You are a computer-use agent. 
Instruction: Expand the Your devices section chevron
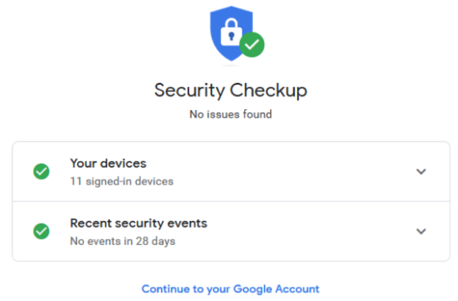pos(421,171)
